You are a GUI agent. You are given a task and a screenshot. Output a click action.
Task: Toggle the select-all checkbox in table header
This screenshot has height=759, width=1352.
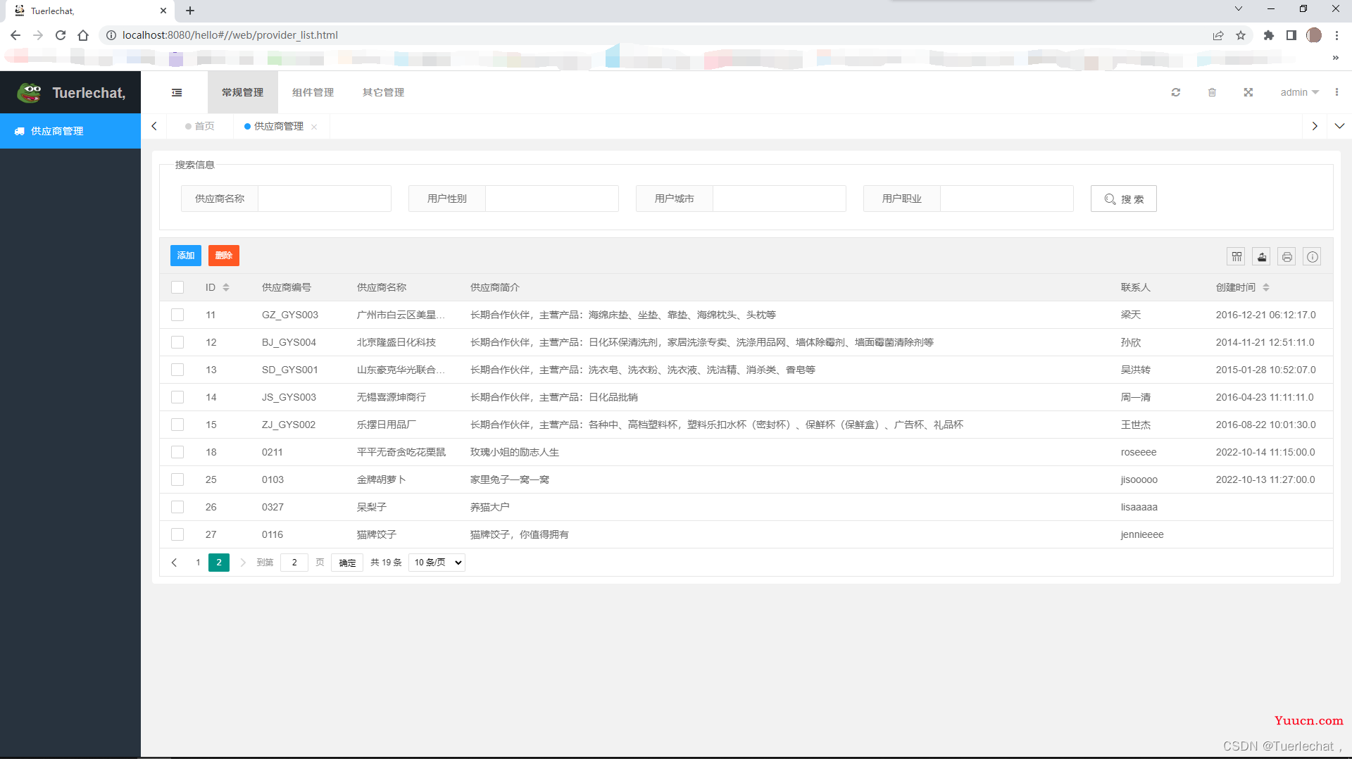177,287
